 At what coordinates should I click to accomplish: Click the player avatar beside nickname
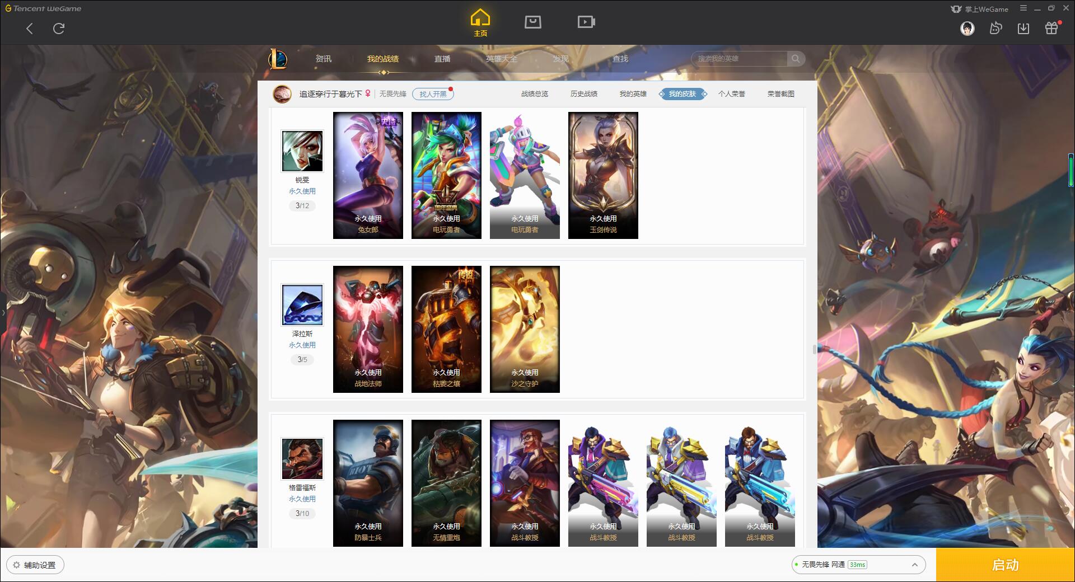tap(282, 94)
